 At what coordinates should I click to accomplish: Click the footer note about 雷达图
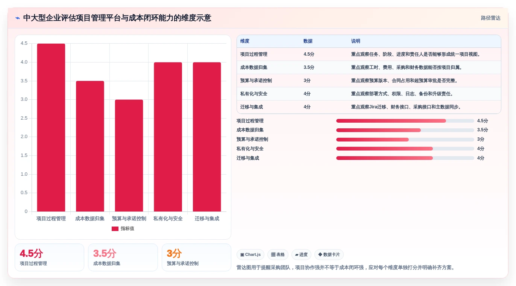pos(346,268)
